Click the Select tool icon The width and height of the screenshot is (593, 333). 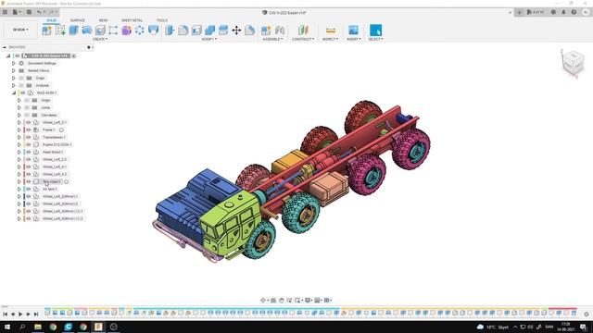point(375,31)
